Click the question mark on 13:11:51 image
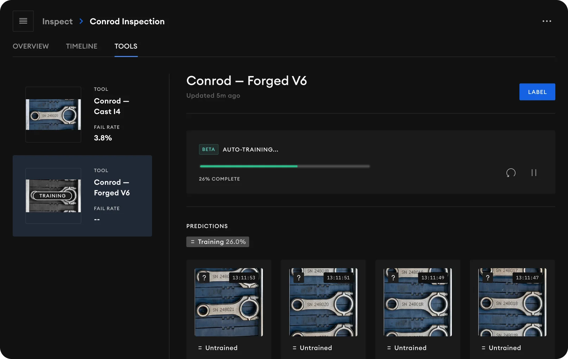This screenshot has width=568, height=359. click(298, 278)
